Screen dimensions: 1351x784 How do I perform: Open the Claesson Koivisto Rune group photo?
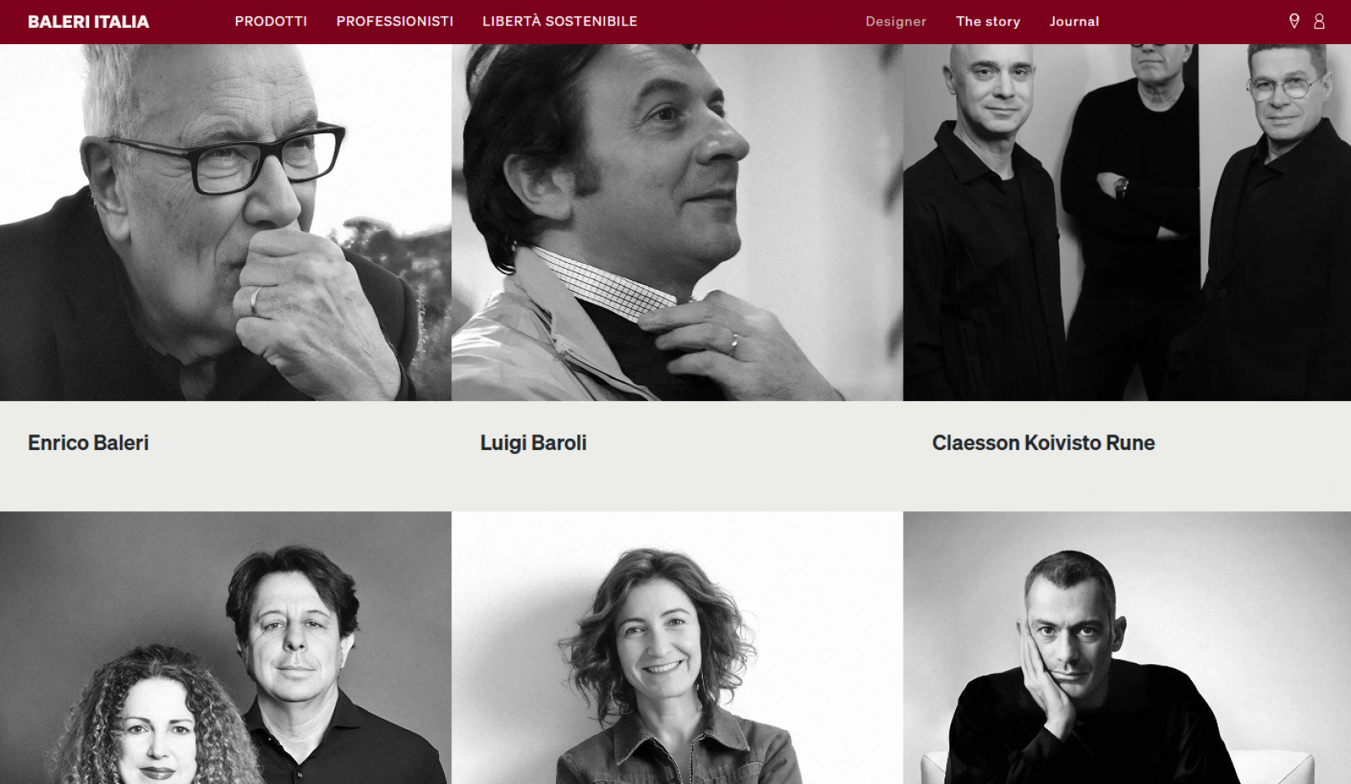(x=1127, y=222)
